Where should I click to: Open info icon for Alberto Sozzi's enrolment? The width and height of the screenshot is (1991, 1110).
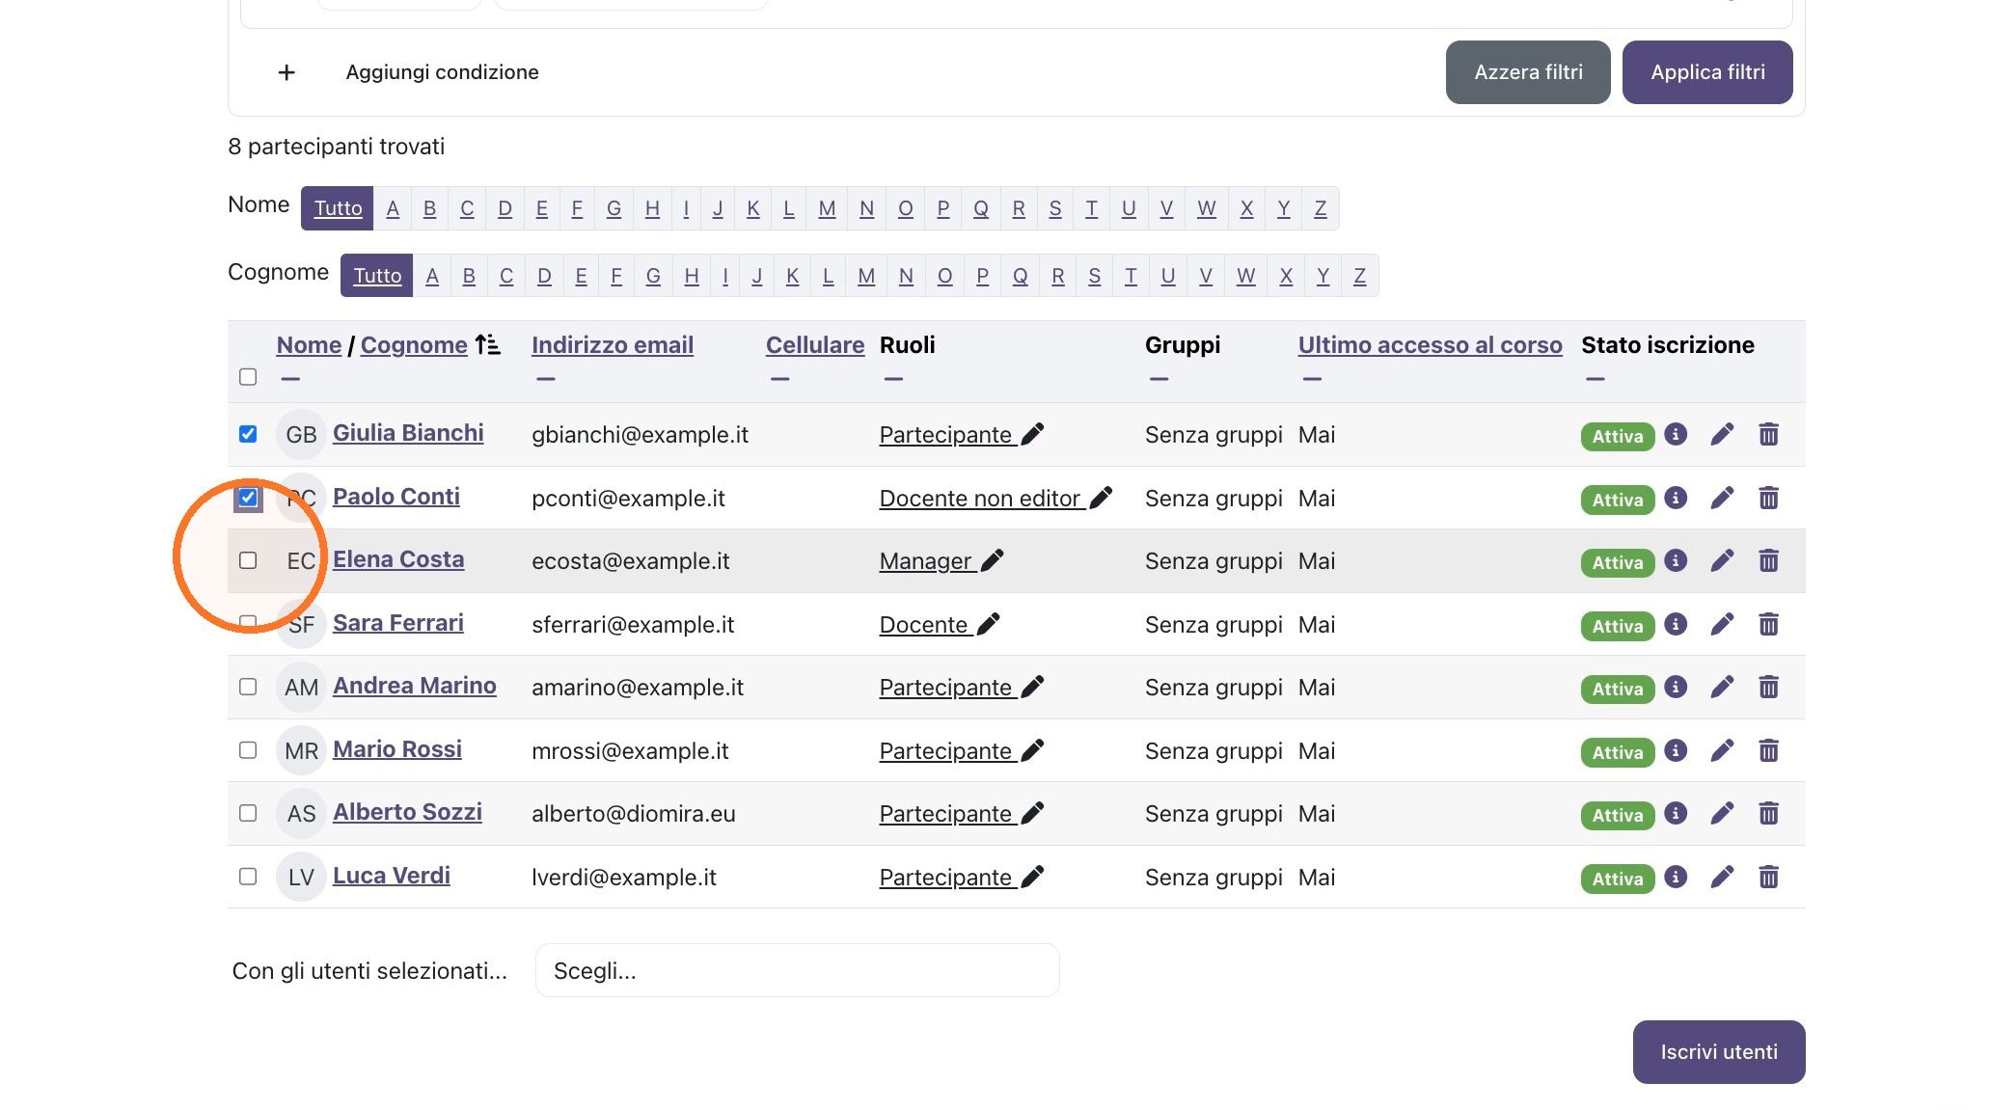pos(1676,813)
